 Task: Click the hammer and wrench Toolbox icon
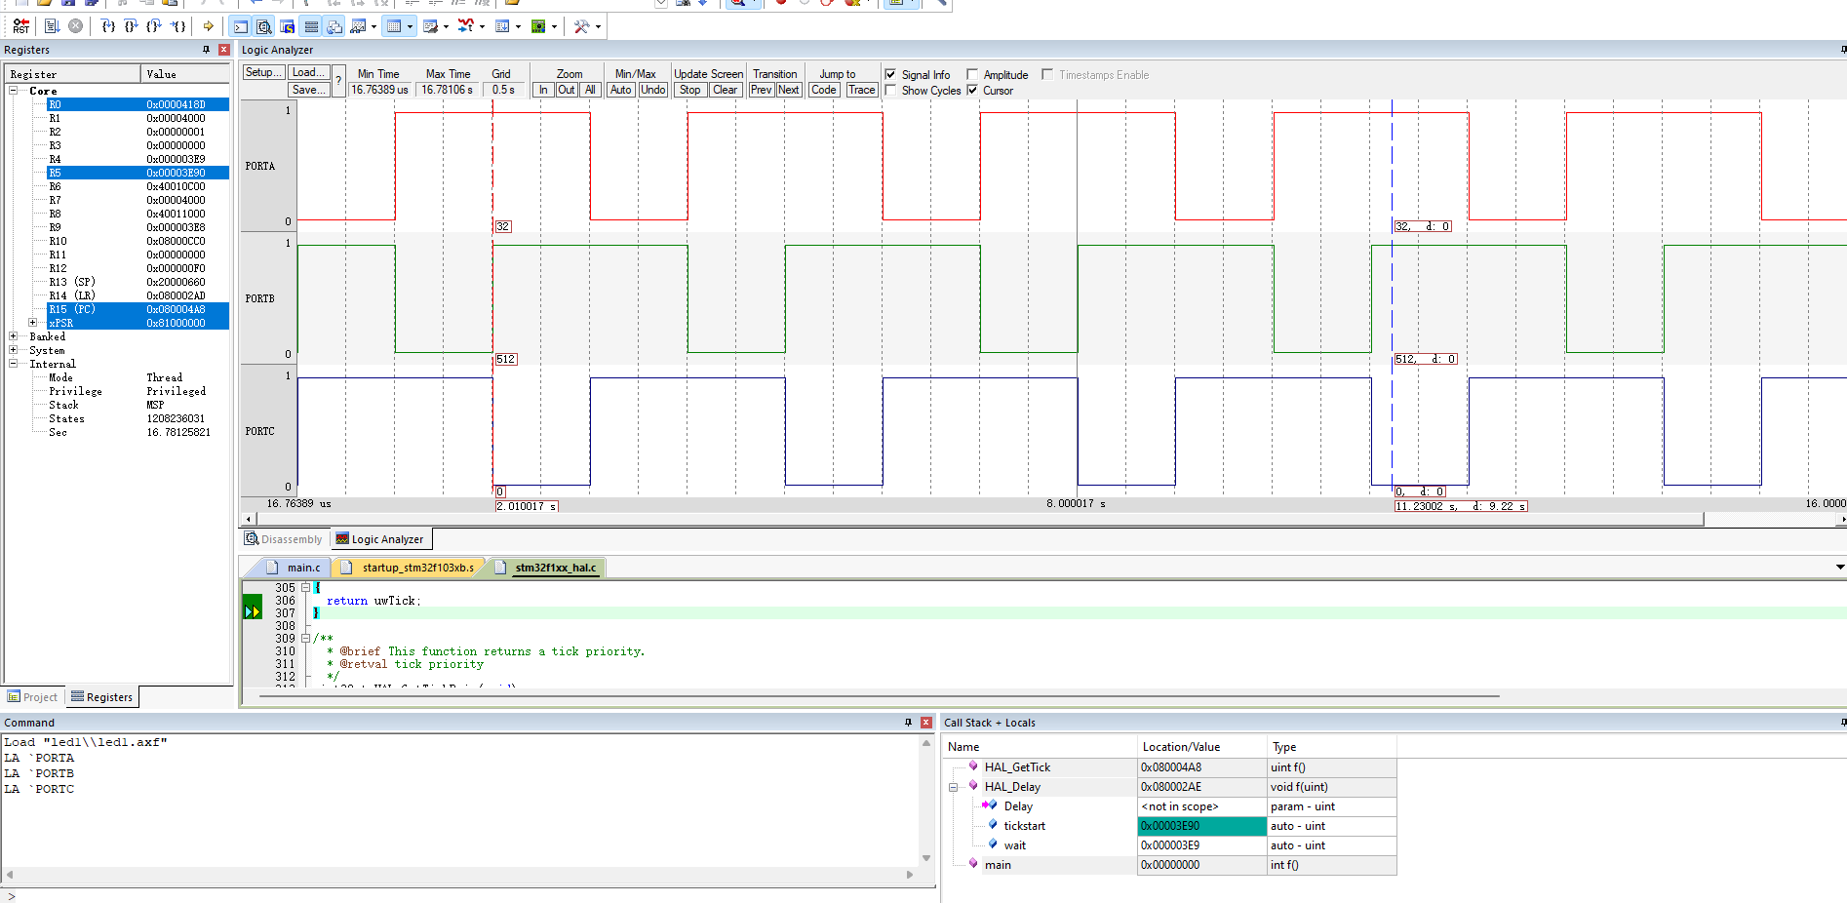pyautogui.click(x=581, y=26)
